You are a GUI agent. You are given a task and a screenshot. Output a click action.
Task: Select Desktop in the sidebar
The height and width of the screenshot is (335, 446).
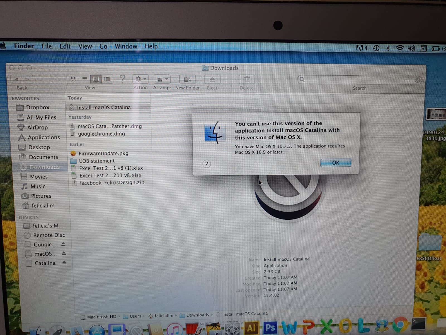pyautogui.click(x=34, y=147)
